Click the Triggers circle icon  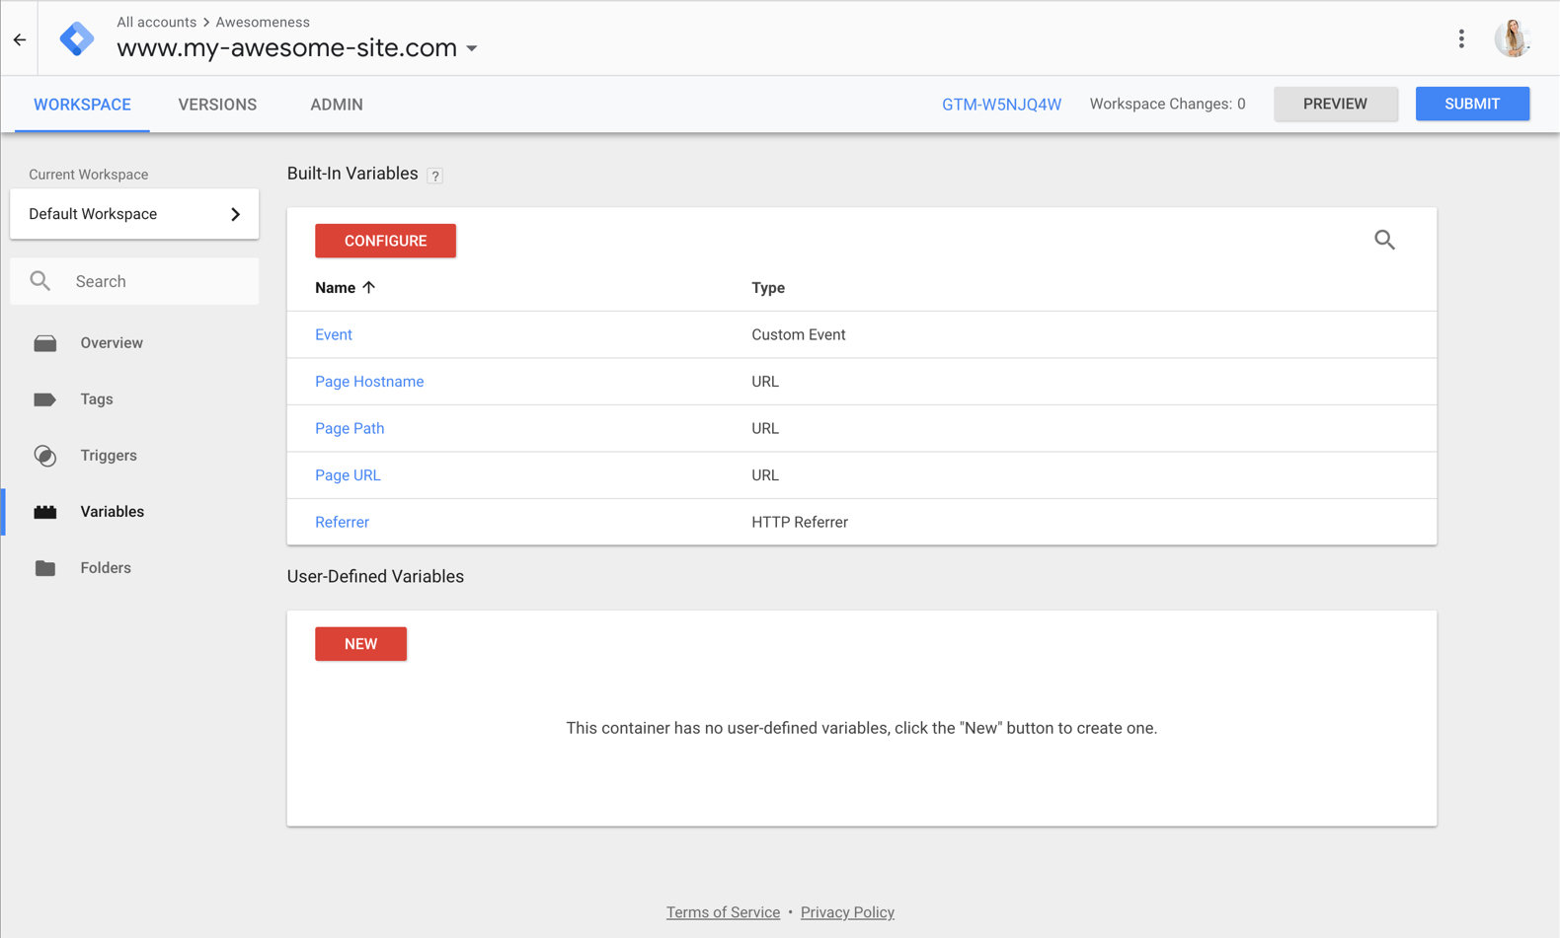point(45,456)
